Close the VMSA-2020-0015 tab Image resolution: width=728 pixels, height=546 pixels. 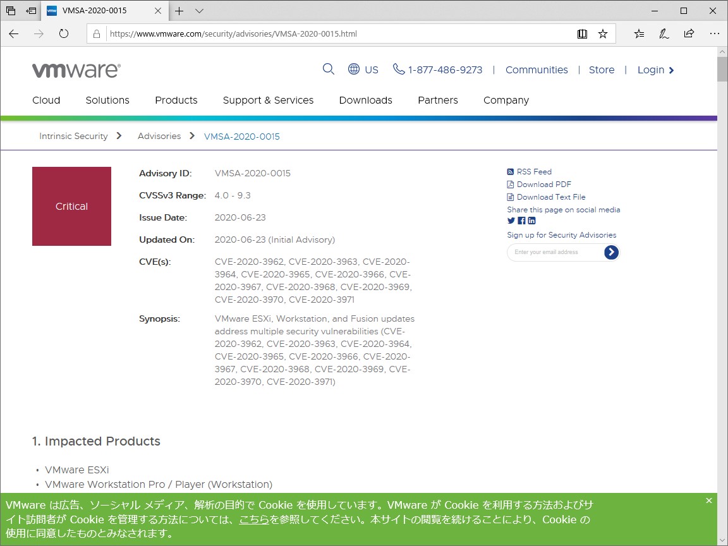158,11
